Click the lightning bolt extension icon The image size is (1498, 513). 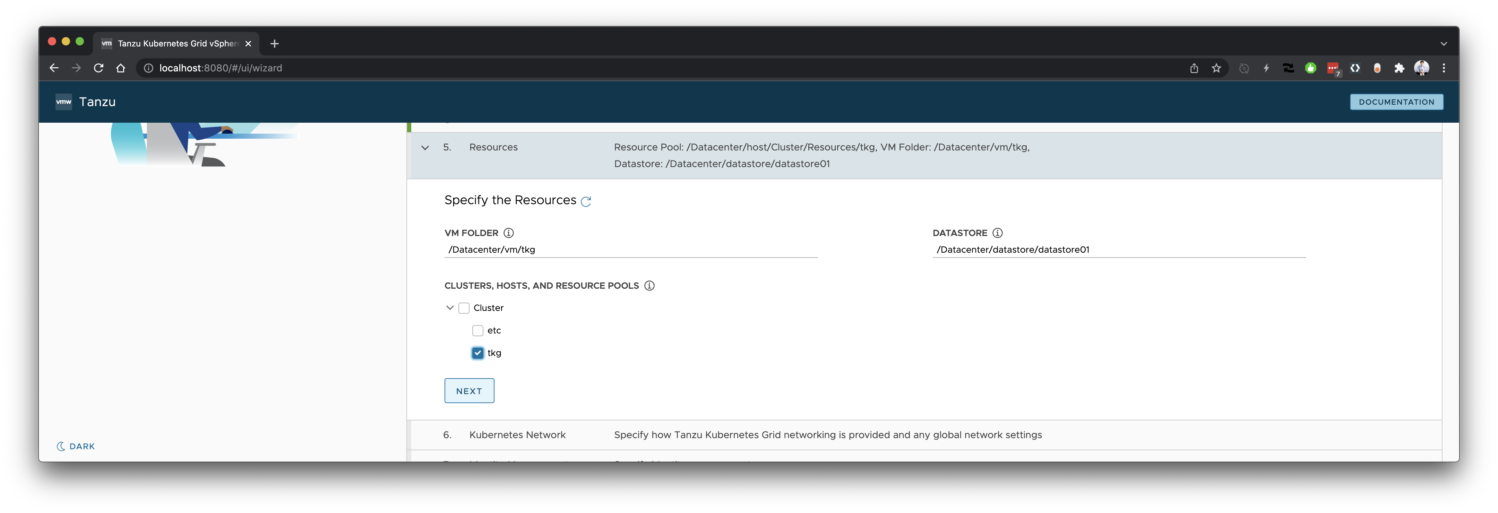click(1266, 68)
